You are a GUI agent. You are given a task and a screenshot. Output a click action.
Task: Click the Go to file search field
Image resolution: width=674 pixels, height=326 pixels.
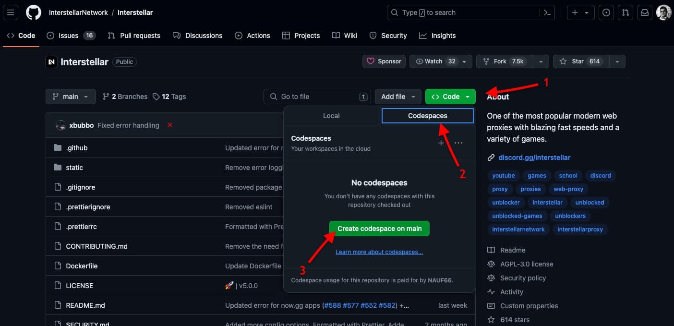(x=317, y=97)
